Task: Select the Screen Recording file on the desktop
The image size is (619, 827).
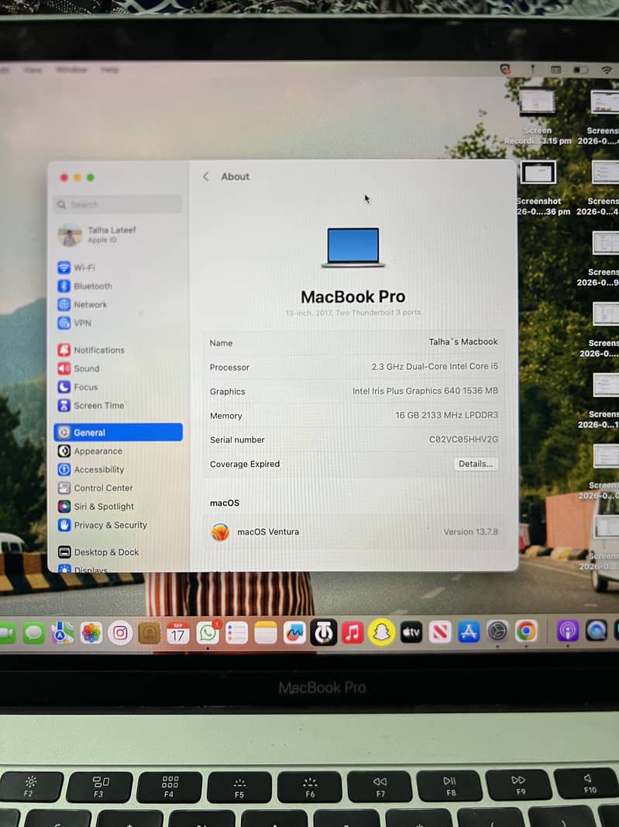Action: point(538,116)
